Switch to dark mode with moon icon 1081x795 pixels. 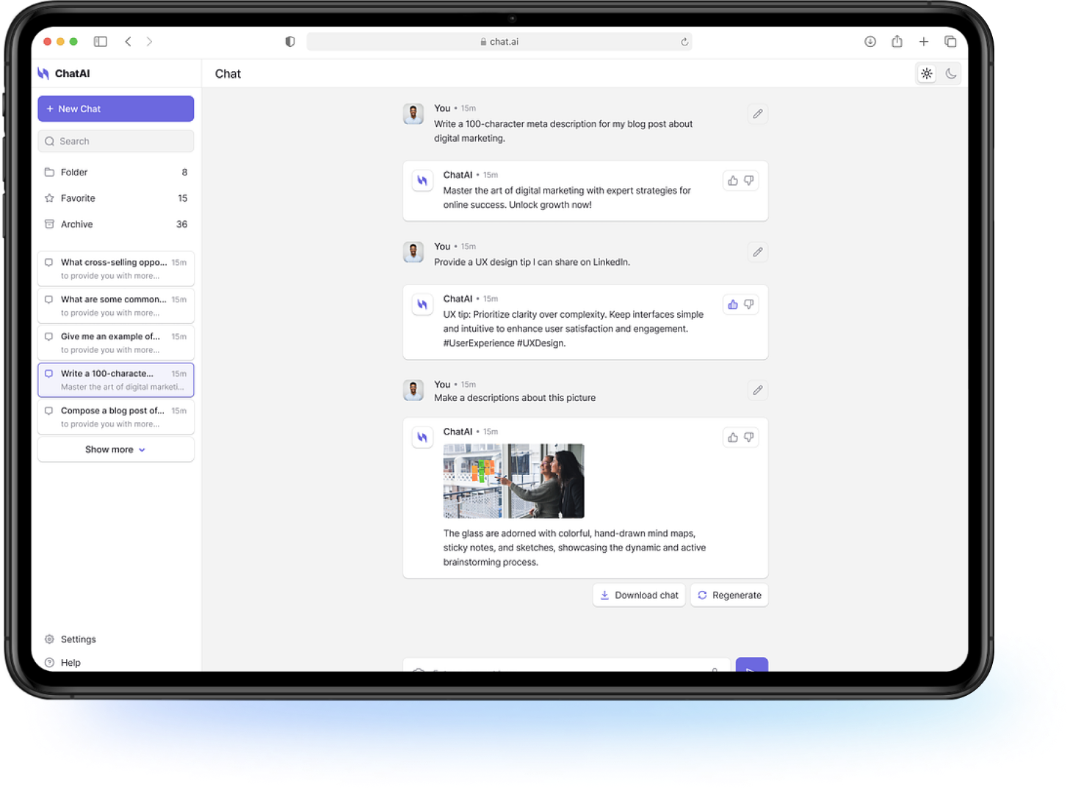[x=951, y=73]
